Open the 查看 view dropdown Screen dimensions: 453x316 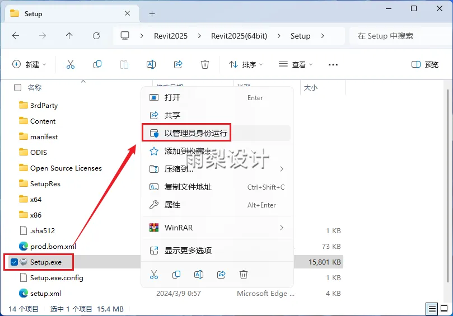click(x=296, y=64)
